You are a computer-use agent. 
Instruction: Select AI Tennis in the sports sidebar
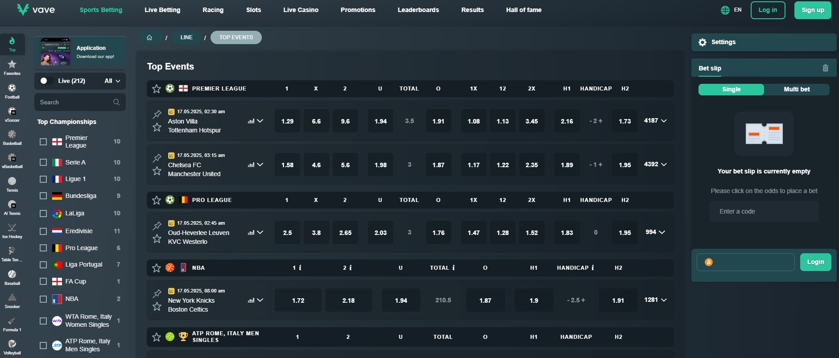tap(12, 207)
